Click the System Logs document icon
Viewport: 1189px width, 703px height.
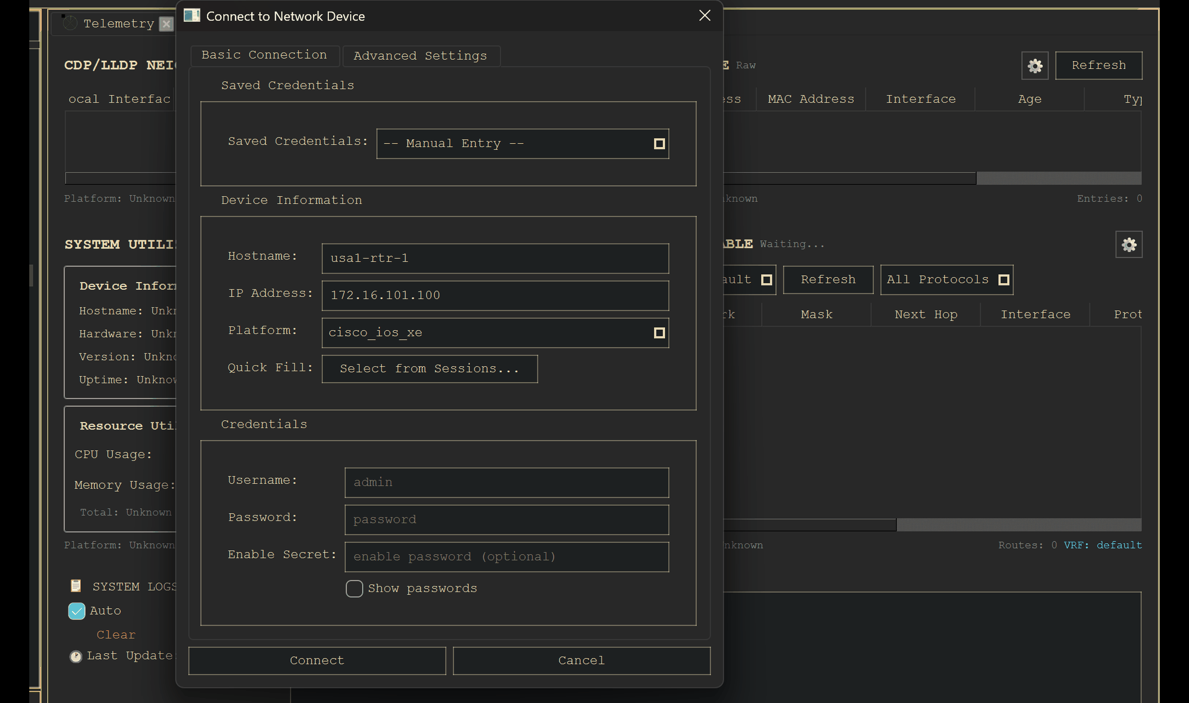click(x=76, y=586)
